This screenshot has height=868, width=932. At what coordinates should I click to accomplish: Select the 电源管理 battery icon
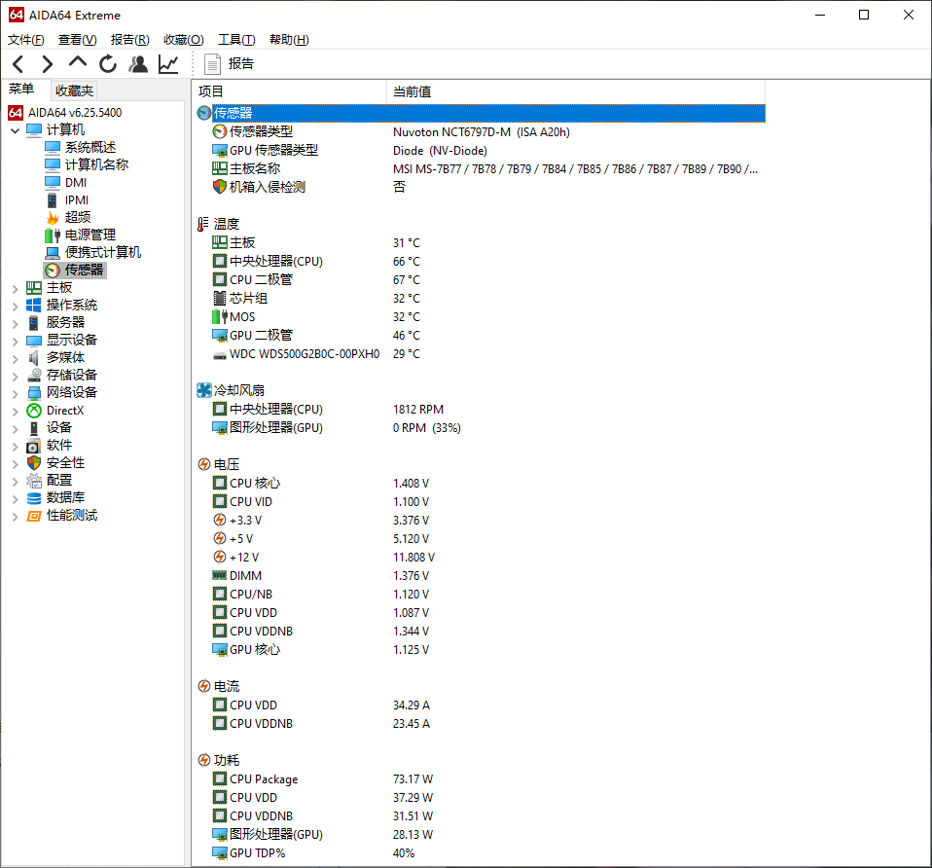click(x=53, y=235)
